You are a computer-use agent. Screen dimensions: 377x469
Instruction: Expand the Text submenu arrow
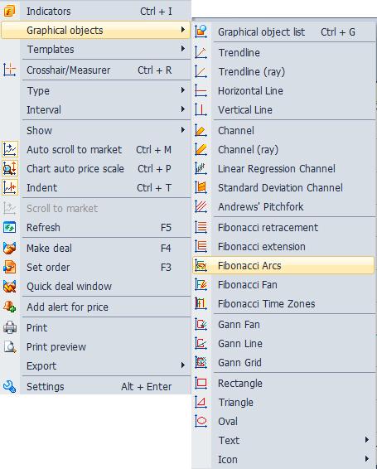click(x=367, y=440)
